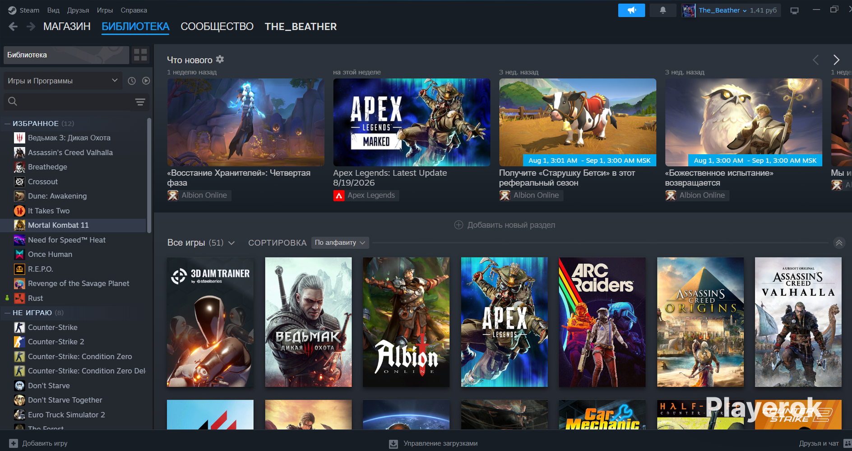The image size is (852, 451).
Task: Open the Вид menu
Action: click(53, 10)
